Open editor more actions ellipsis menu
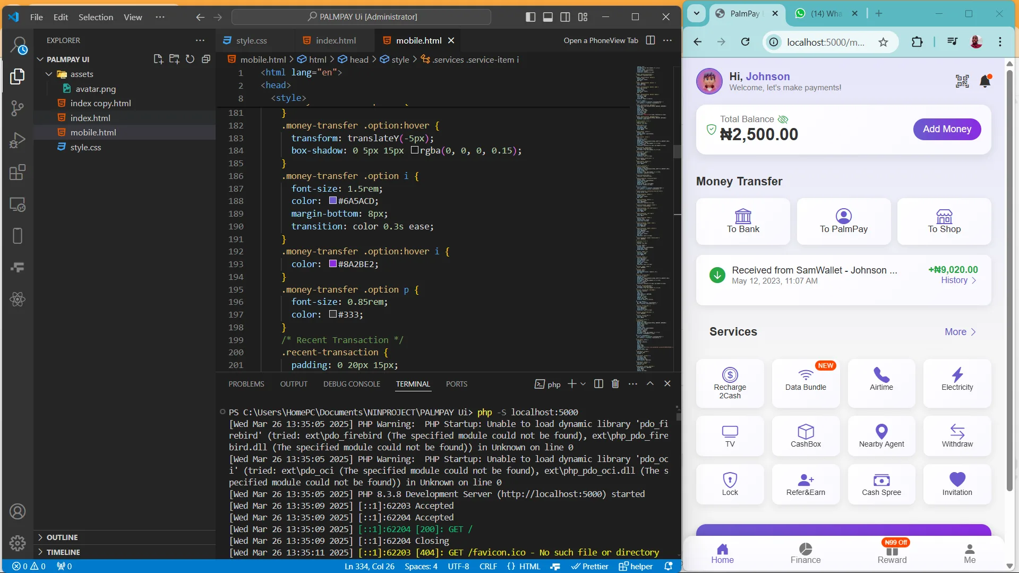The height and width of the screenshot is (573, 1019). 667,40
